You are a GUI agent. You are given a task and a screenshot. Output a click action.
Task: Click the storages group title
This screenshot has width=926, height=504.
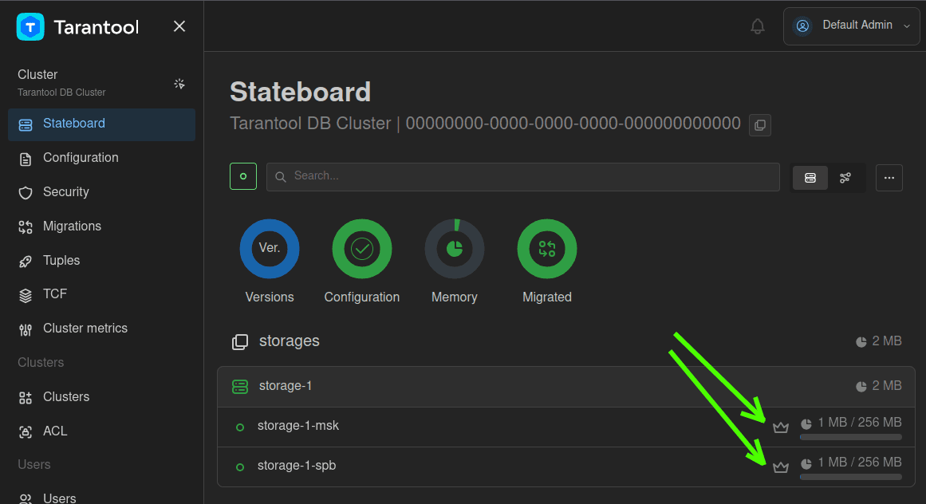[x=290, y=341]
